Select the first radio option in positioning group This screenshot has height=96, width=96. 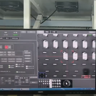[16, 78]
